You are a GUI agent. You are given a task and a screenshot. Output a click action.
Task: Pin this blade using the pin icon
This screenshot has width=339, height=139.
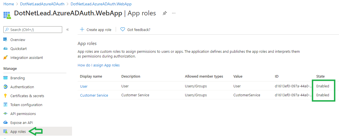click(165, 13)
